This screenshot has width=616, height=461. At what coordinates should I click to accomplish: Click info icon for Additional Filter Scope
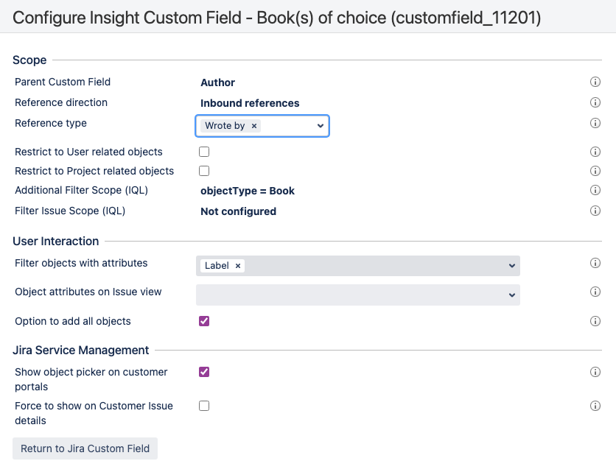(x=595, y=190)
